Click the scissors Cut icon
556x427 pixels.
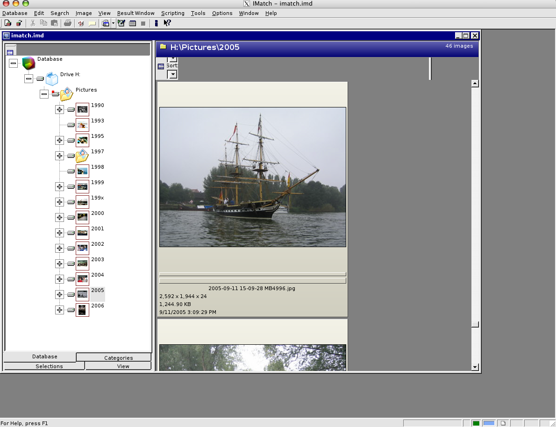(x=33, y=23)
